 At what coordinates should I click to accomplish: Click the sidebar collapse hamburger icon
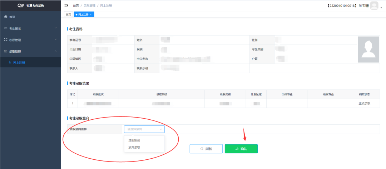pyautogui.click(x=66, y=6)
